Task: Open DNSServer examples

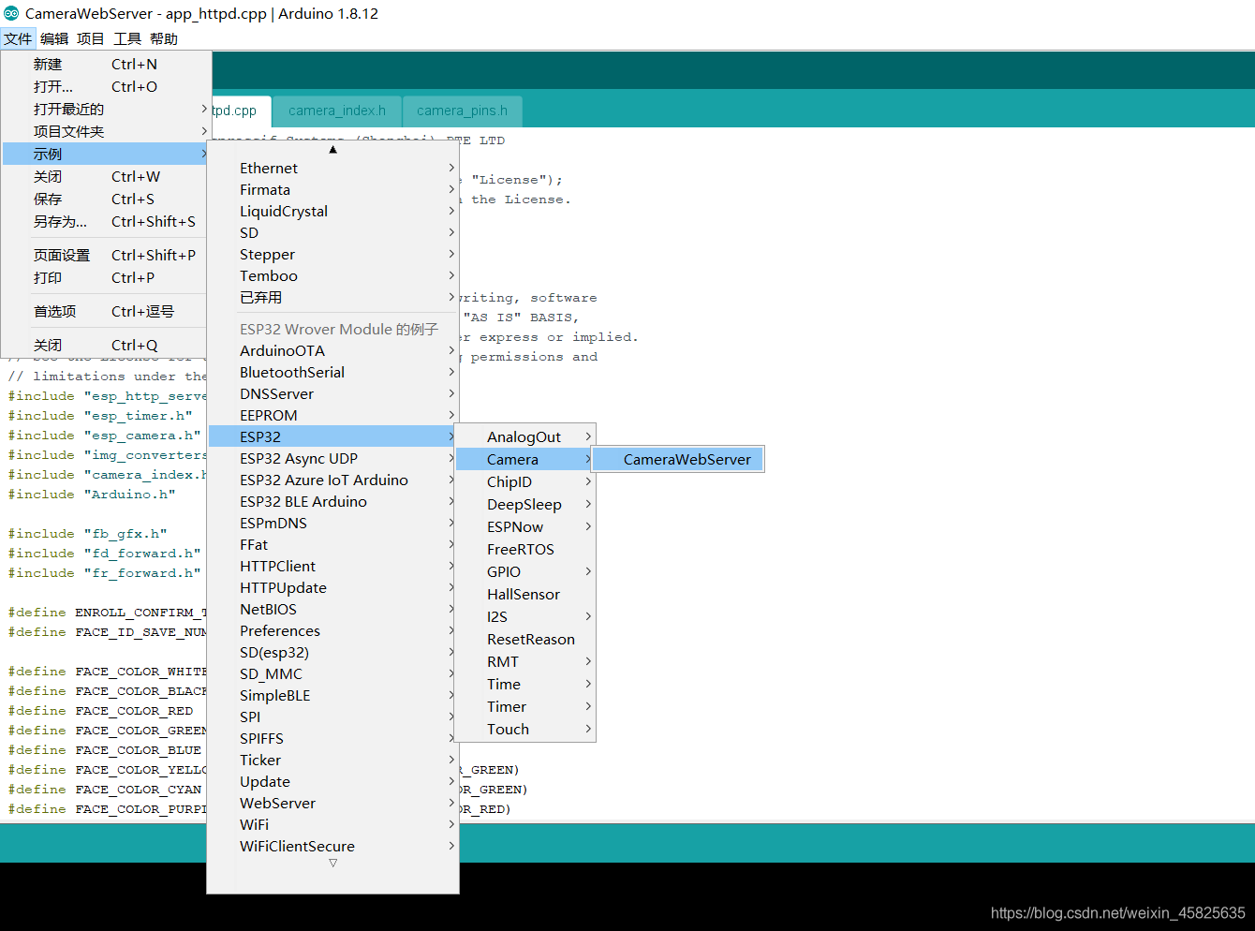Action: click(x=332, y=393)
